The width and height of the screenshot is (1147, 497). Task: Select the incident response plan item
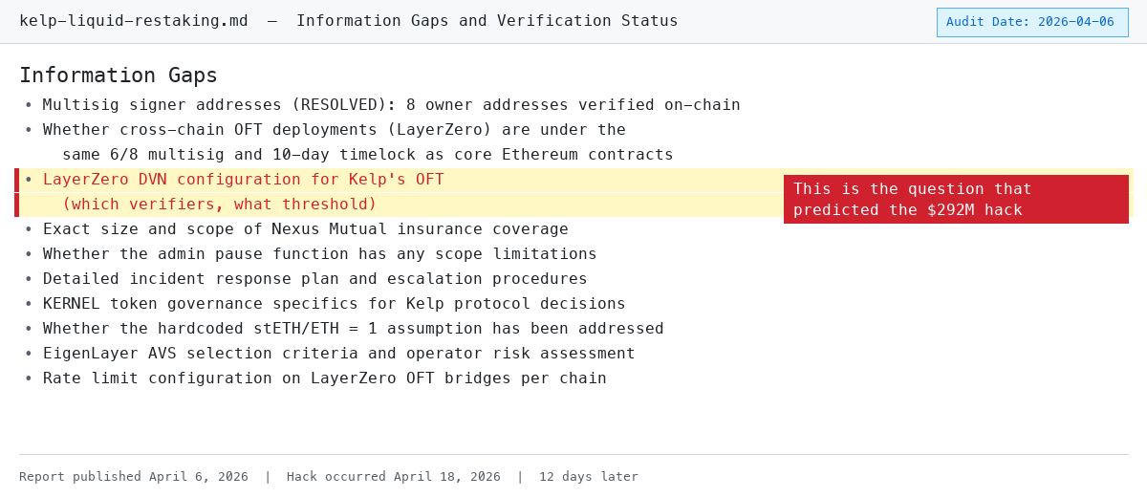(x=314, y=279)
